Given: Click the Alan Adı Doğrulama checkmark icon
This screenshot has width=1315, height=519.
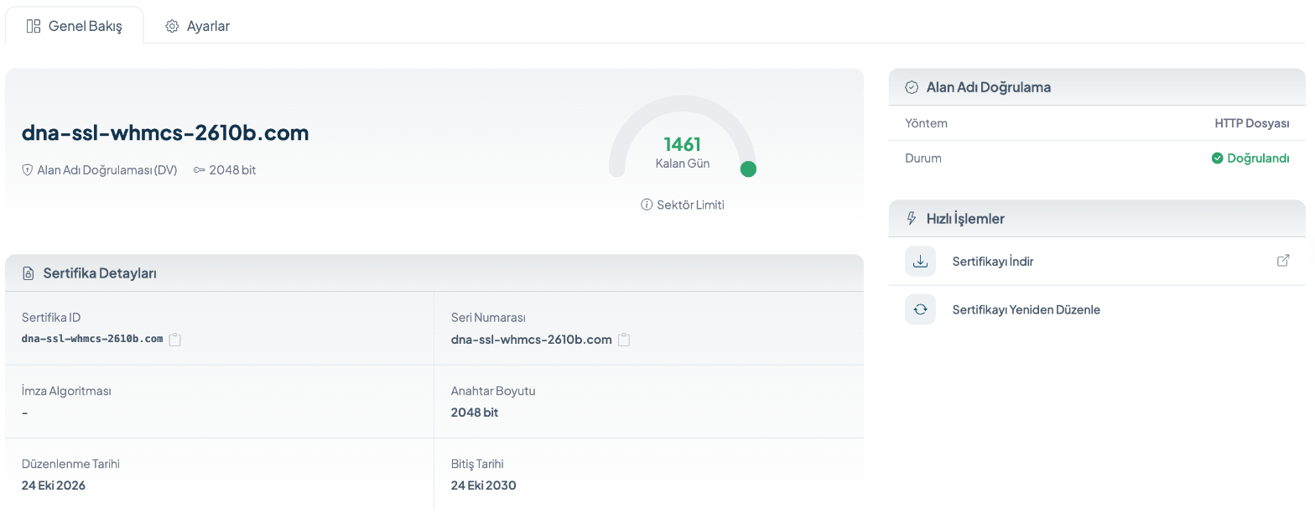Looking at the screenshot, I should (x=912, y=87).
